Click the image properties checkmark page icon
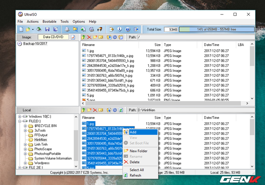265x185 pixels. click(73, 37)
